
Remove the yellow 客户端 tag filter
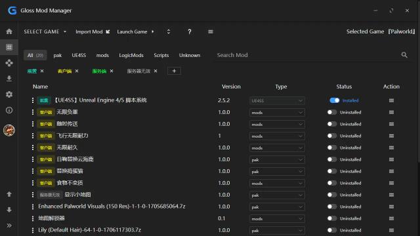pyautogui.click(x=77, y=71)
